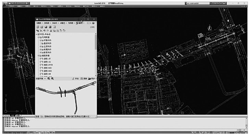250x136 pixels.
Task: Expand the 道路:DYCD tree node
Action: point(40,65)
